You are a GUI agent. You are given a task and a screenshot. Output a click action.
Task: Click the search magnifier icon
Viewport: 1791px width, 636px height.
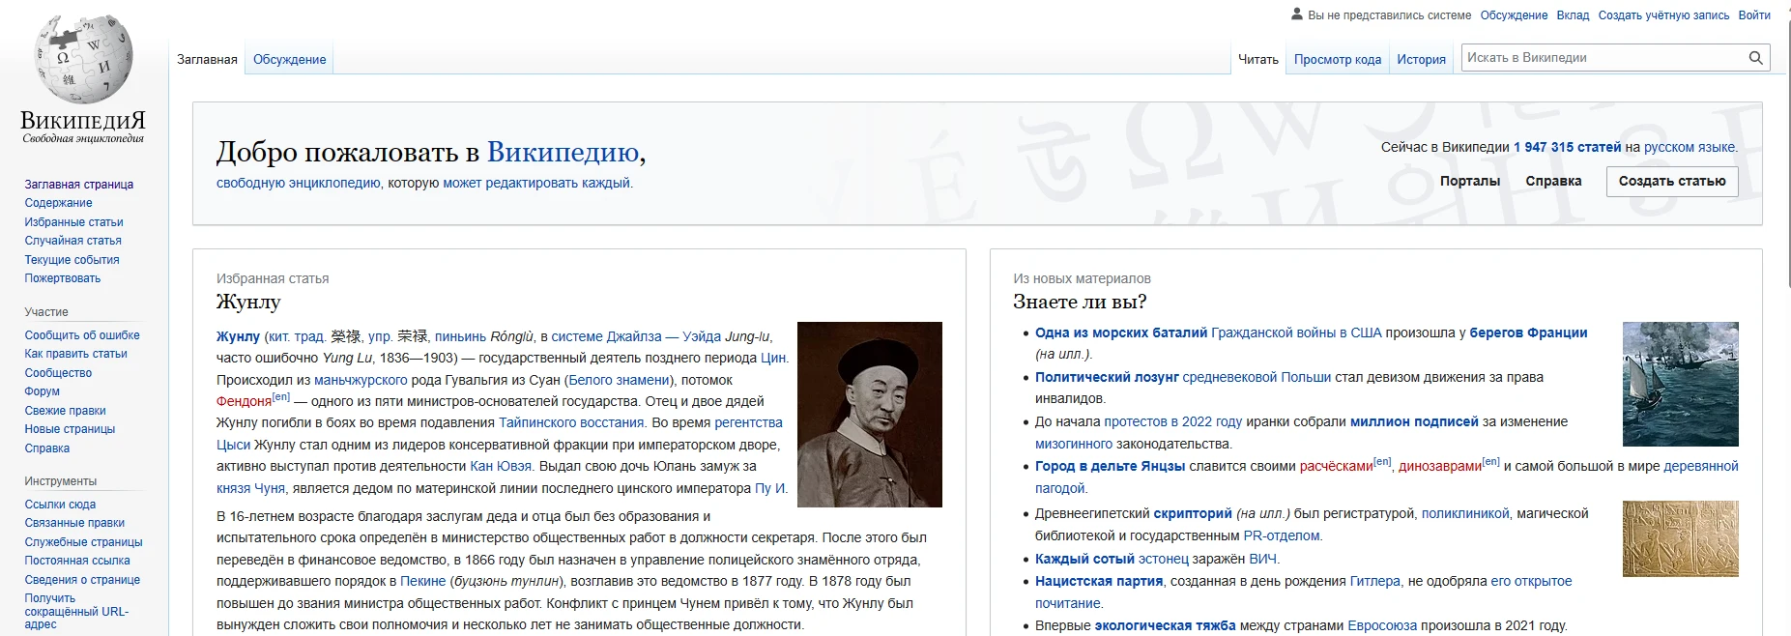click(x=1755, y=58)
